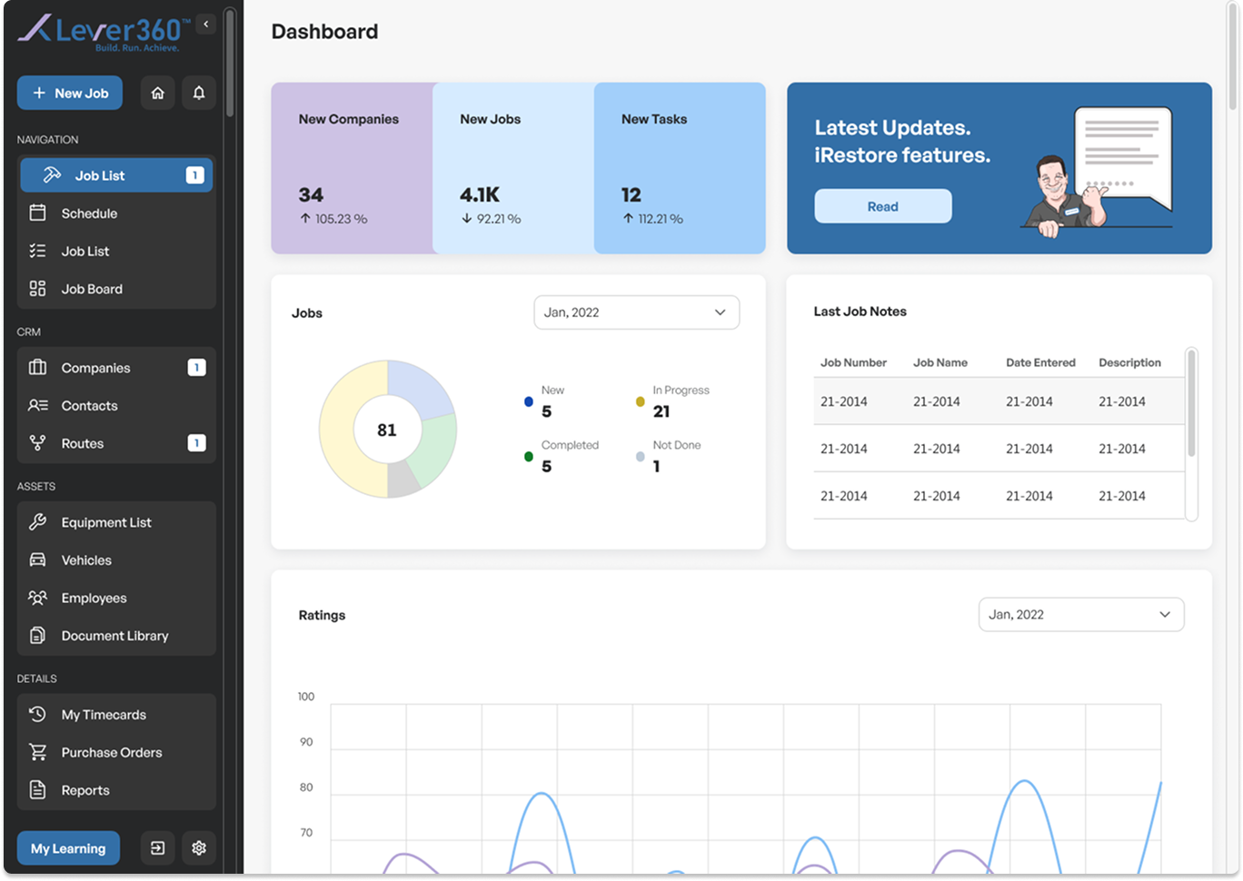Click the car icon for Vehicles
This screenshot has width=1243, height=881.
(37, 560)
